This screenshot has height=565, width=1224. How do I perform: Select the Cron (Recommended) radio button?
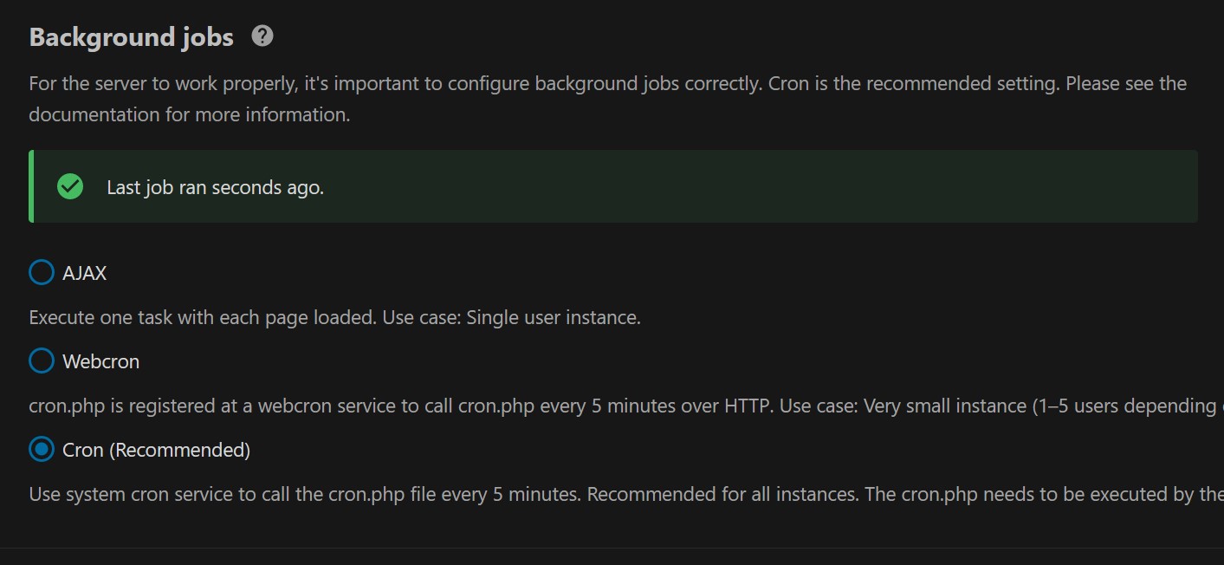(x=42, y=449)
